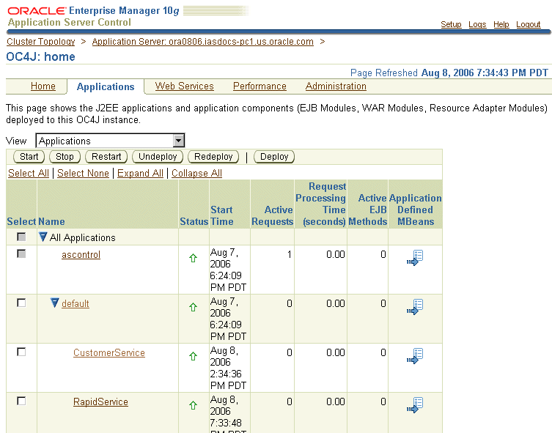Go to the Performance tab
The image size is (552, 433).
[260, 86]
